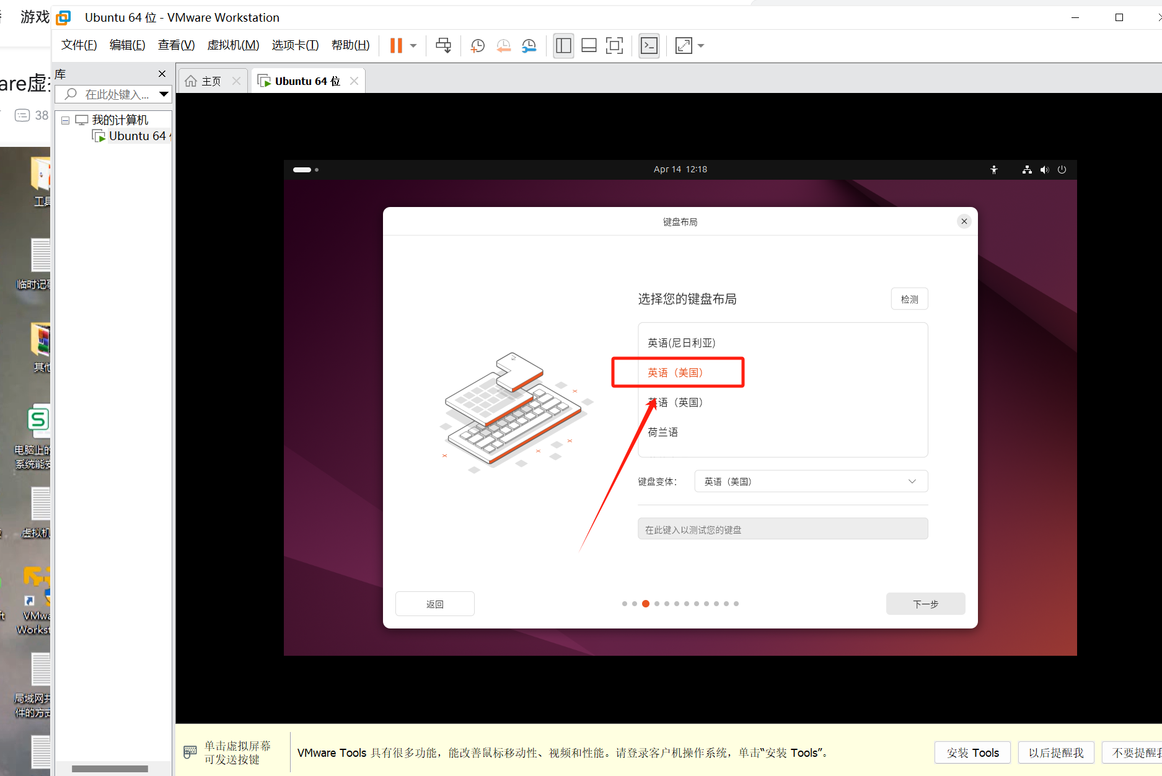Image resolution: width=1162 pixels, height=776 pixels.
Task: Select Ubuntu 64 in the library tree
Action: click(131, 136)
